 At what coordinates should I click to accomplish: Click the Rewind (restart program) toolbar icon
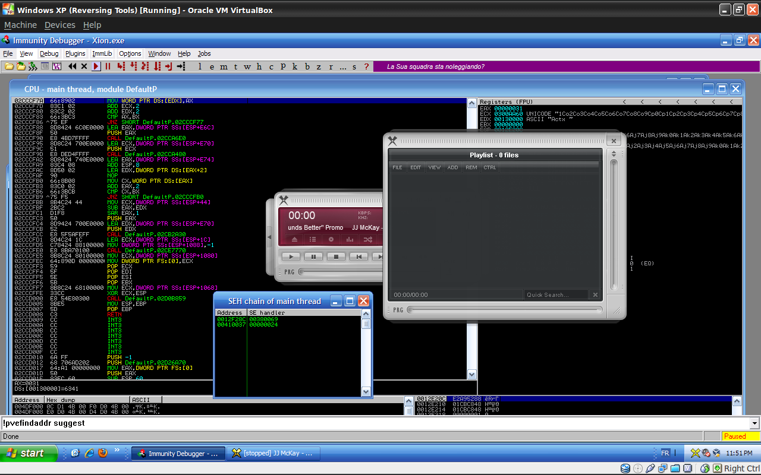pyautogui.click(x=73, y=66)
